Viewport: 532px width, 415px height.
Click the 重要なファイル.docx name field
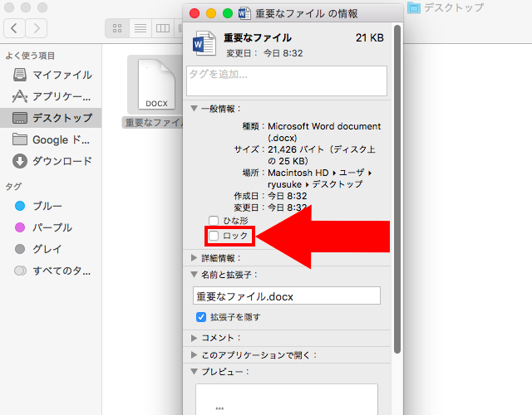[x=286, y=295]
